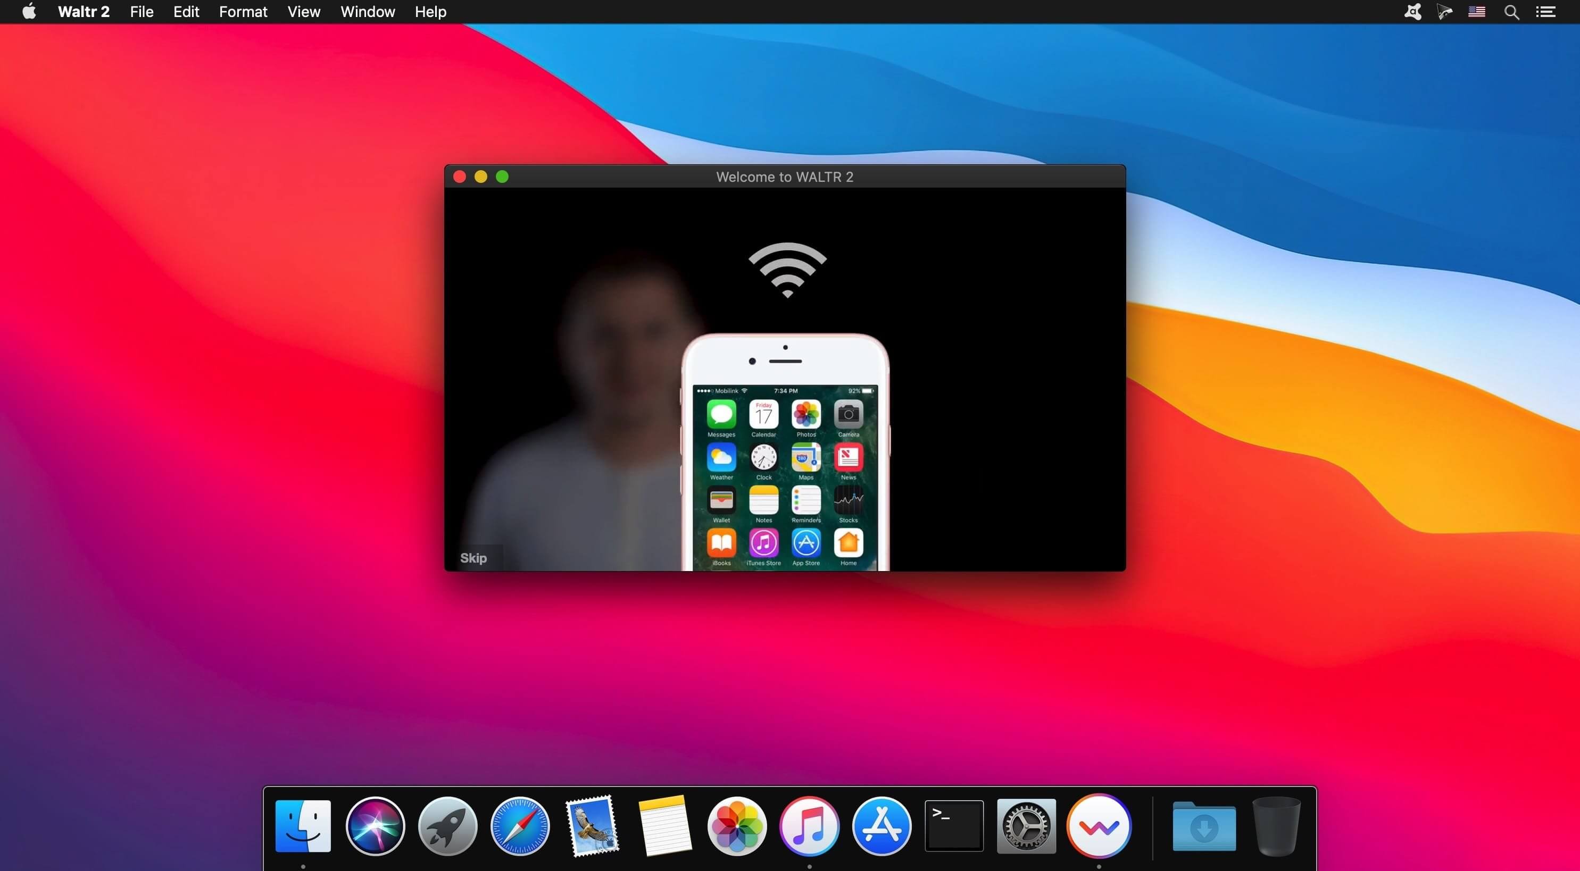Click the Weather app icon on the iPhone
1580x871 pixels.
pyautogui.click(x=721, y=457)
